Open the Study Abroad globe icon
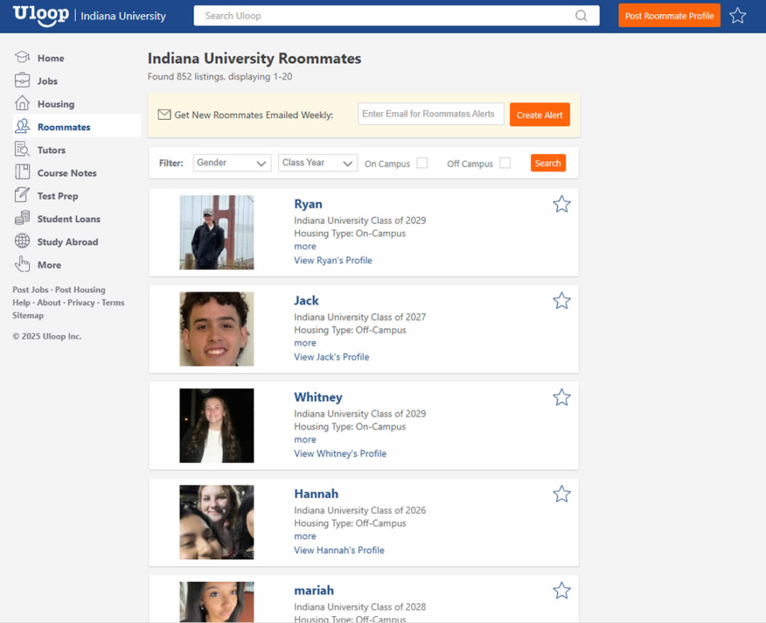 pos(22,242)
